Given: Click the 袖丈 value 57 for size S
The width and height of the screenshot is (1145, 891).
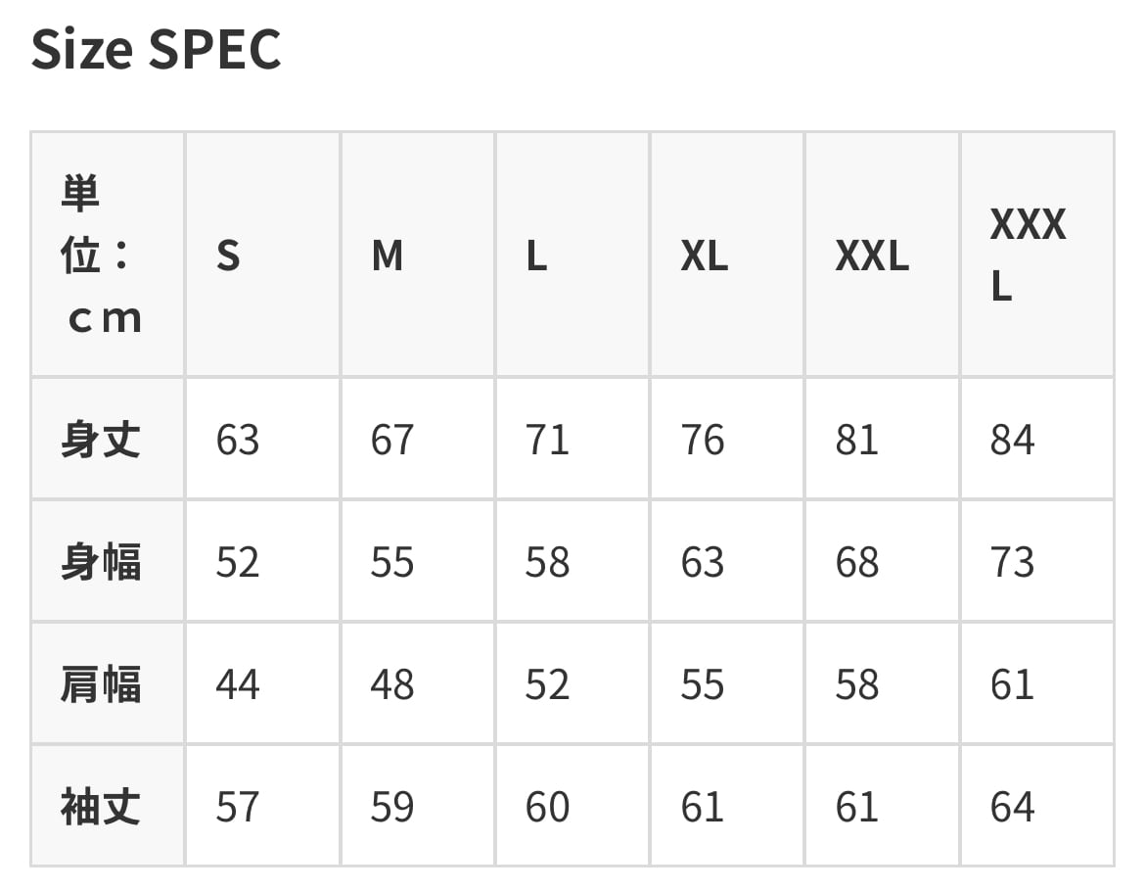Looking at the screenshot, I should tap(238, 807).
